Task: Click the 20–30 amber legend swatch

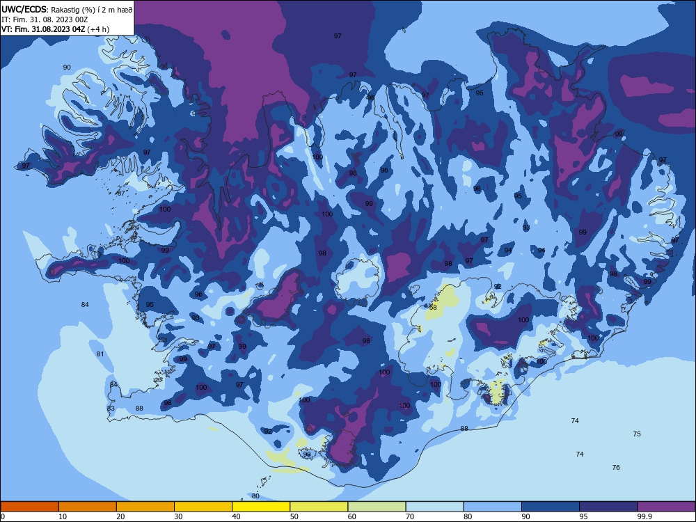Action: (145, 507)
